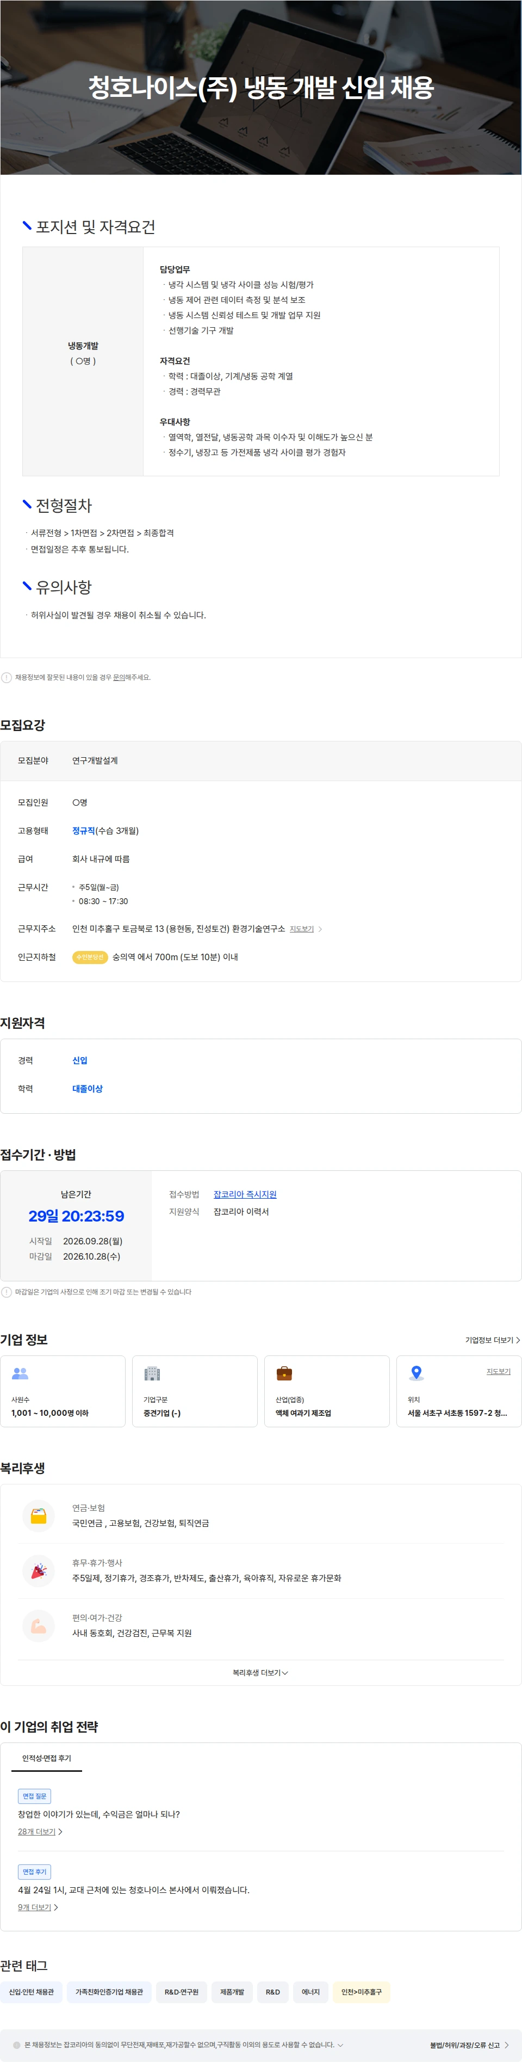
Task: Click the chevron next to 9개 더보기
Action: click(55, 1907)
